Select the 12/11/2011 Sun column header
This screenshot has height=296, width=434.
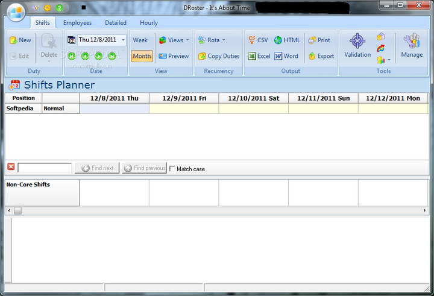click(323, 98)
